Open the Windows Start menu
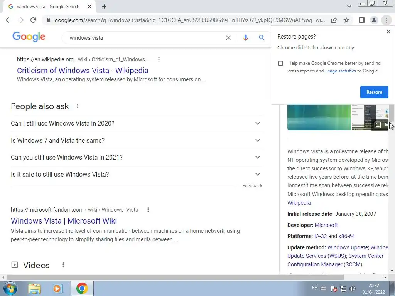 [x=10, y=288]
